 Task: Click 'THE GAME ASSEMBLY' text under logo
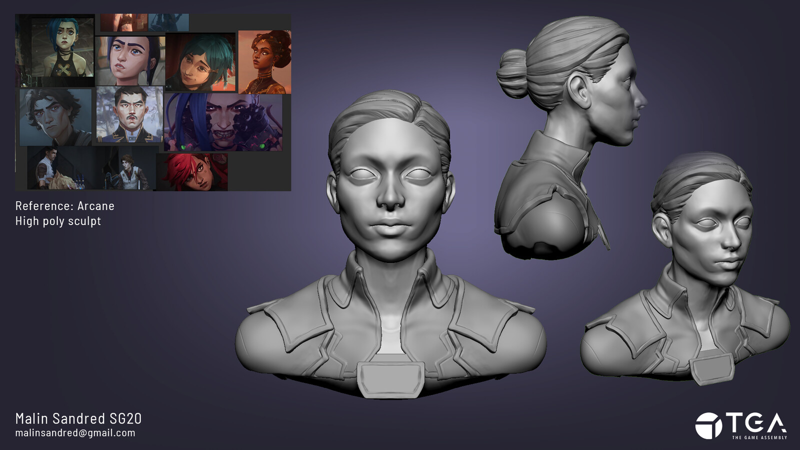point(759,437)
